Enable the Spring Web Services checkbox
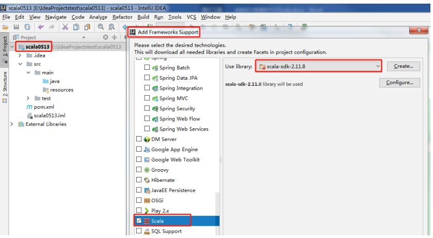The height and width of the screenshot is (238, 433). click(x=147, y=128)
